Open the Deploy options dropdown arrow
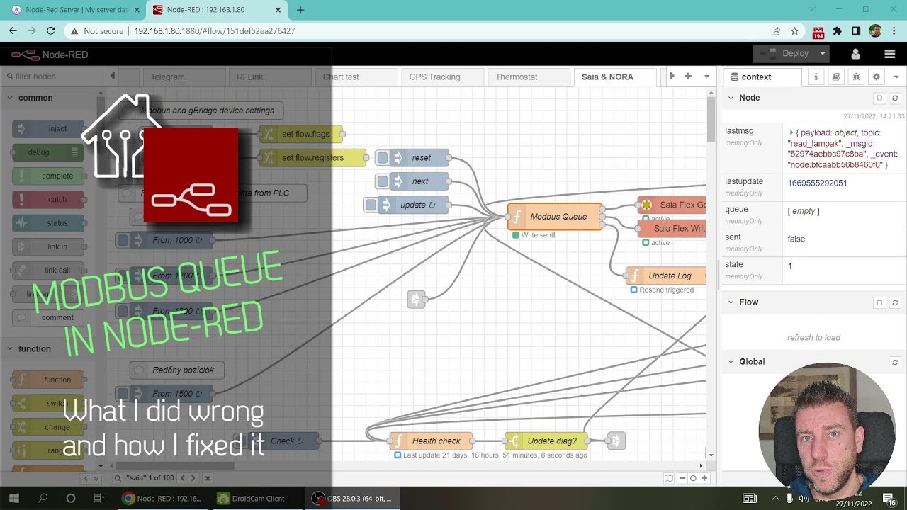The height and width of the screenshot is (510, 907). pos(822,54)
